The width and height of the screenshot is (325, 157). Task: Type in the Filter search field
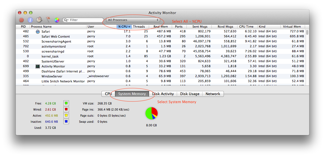[x=83, y=20]
